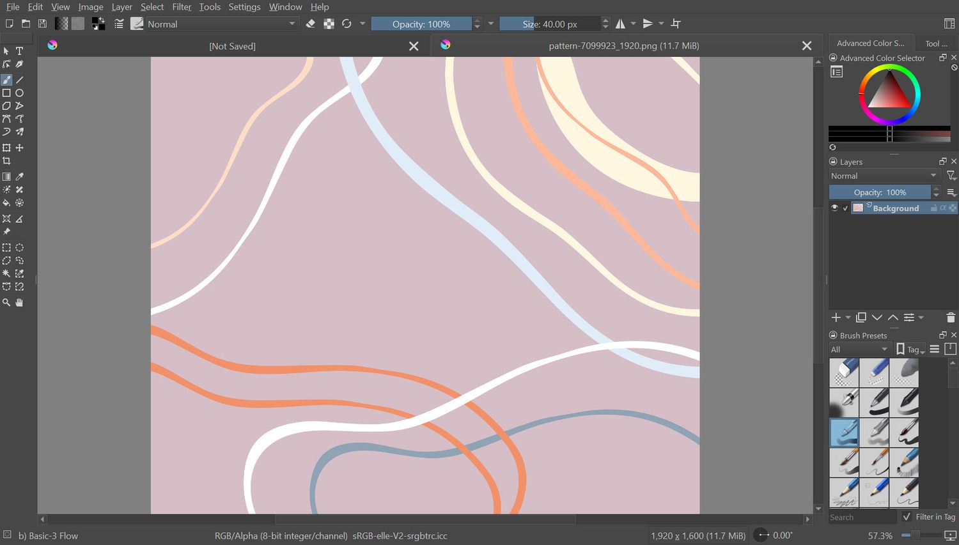Toggle preserve alpha checkerboard button

(x=329, y=24)
